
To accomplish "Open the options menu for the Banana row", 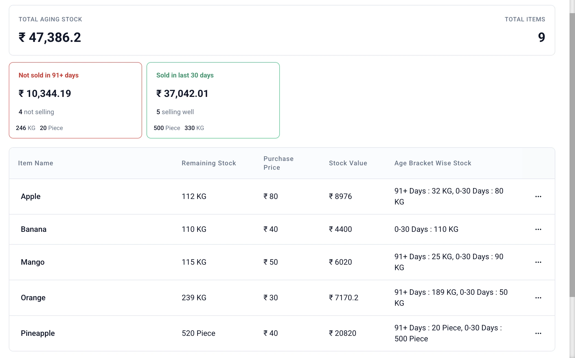I will 538,229.
